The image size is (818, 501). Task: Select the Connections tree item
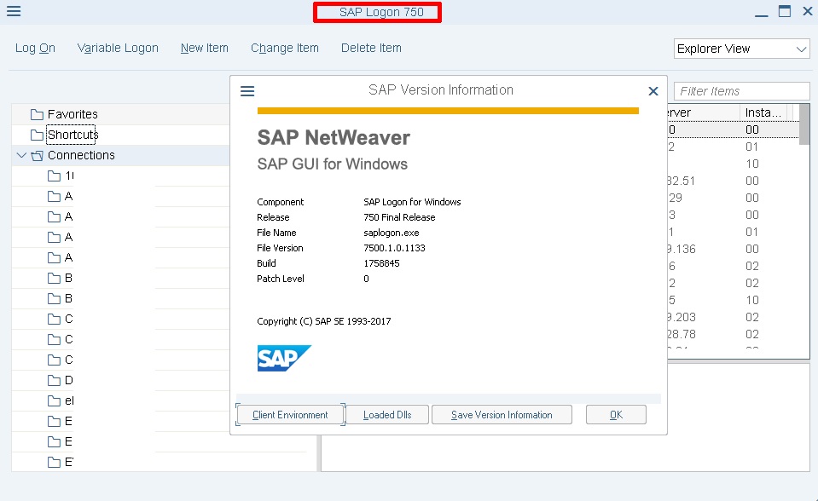81,155
